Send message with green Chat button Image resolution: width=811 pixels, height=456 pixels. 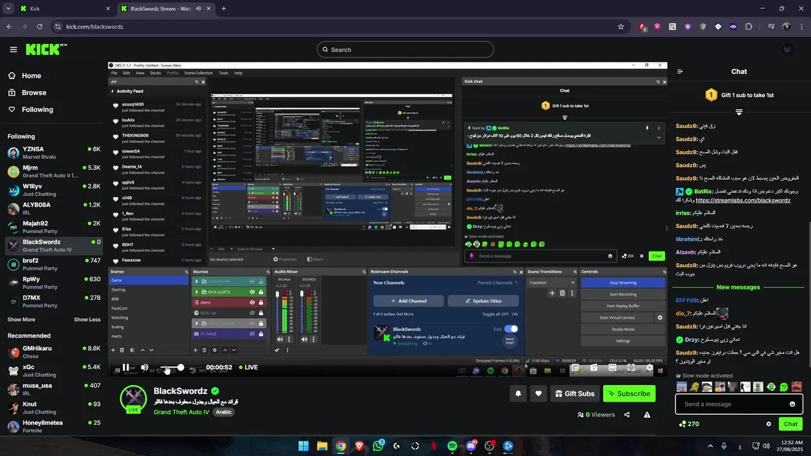pos(791,424)
